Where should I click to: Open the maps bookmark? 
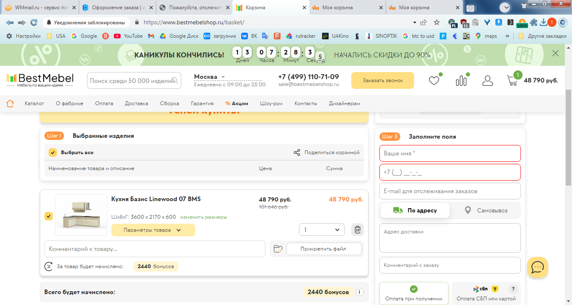click(486, 36)
